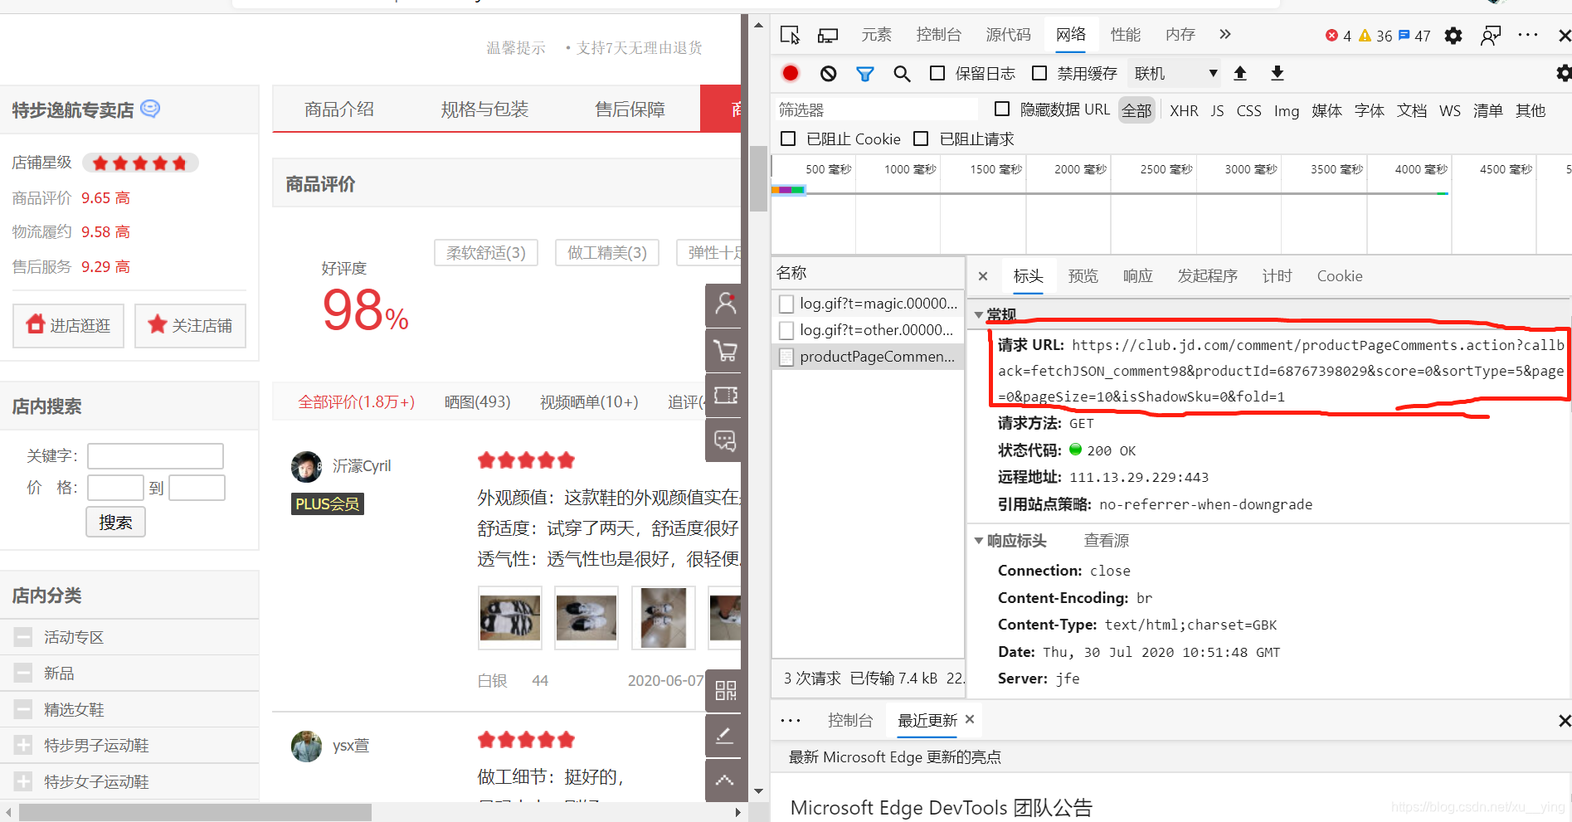
Task: Toggle 已阻止请求 checkbox
Action: tap(921, 139)
